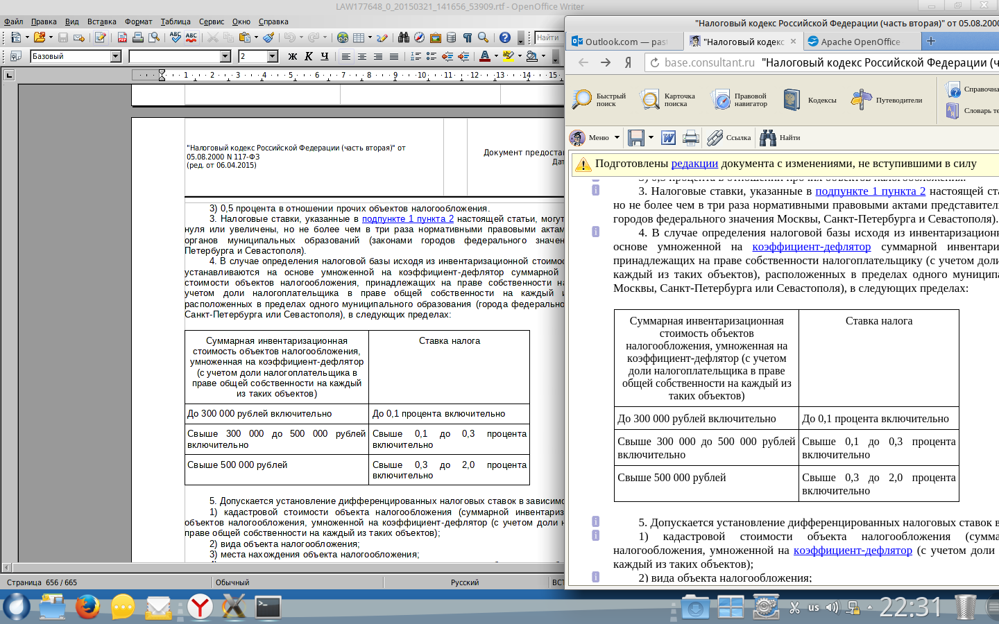Print the document from the Writer toolbar
The width and height of the screenshot is (999, 624).
pos(138,37)
